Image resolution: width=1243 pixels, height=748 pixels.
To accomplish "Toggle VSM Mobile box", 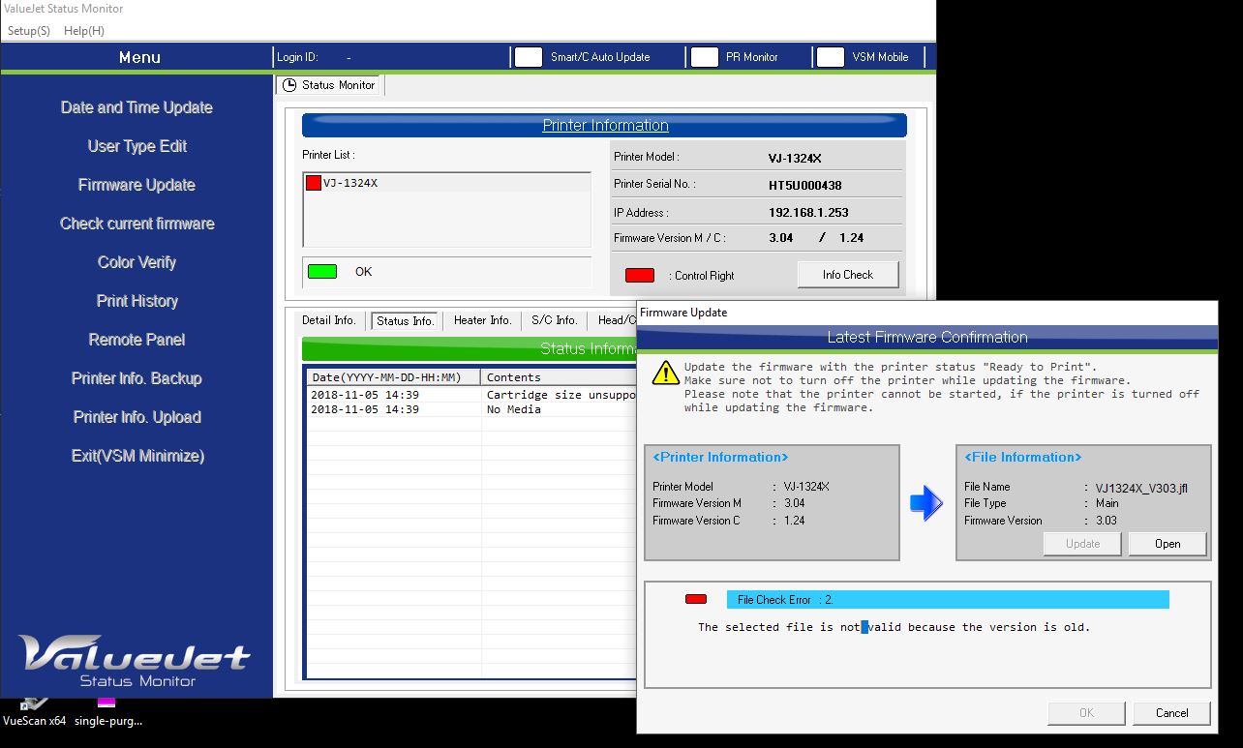I will click(x=831, y=57).
